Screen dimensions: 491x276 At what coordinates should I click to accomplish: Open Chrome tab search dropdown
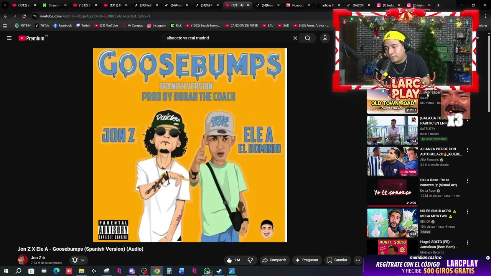[6, 5]
